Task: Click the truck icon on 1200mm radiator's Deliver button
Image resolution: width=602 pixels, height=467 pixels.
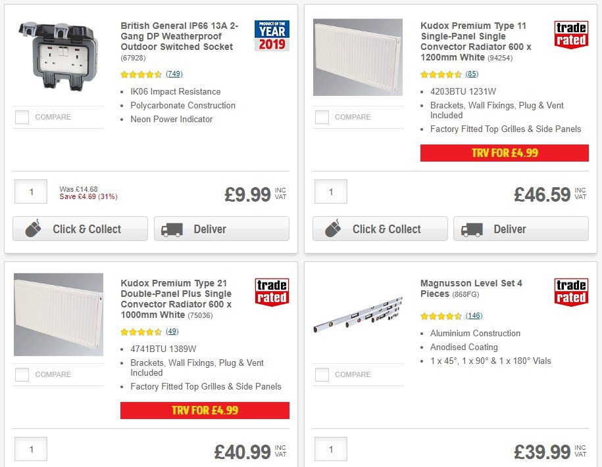Action: coord(471,229)
